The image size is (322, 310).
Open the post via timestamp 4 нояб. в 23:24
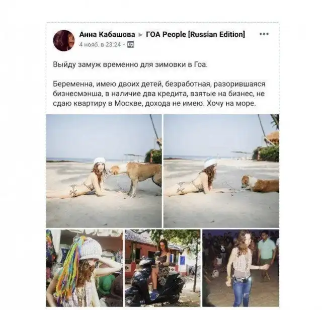(x=100, y=45)
